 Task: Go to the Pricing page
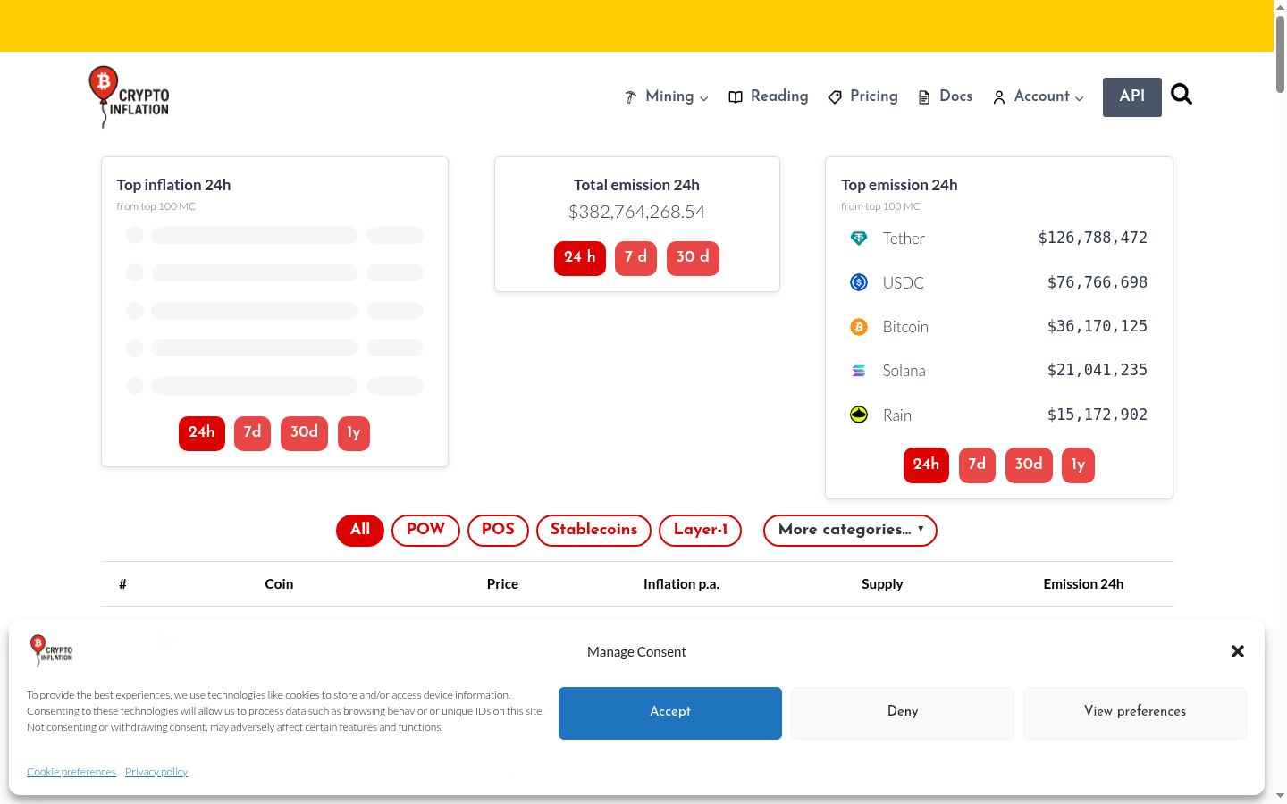[863, 96]
